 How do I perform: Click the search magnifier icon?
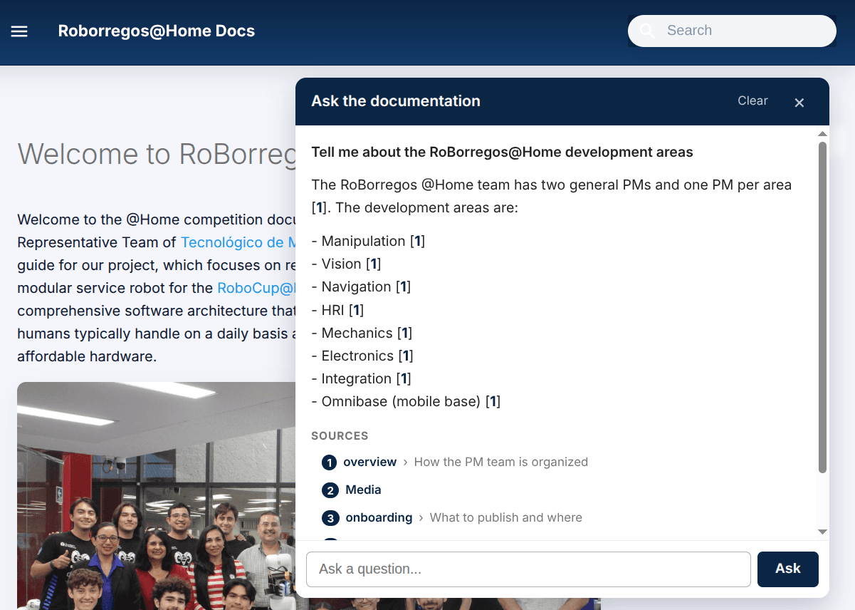point(647,31)
